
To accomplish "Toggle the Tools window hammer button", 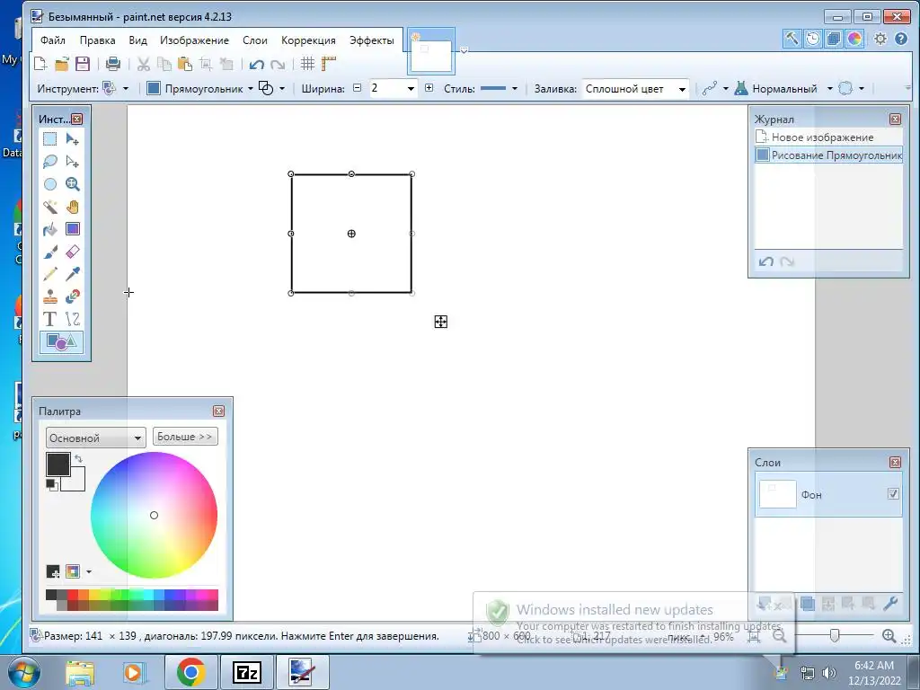I will [x=792, y=39].
